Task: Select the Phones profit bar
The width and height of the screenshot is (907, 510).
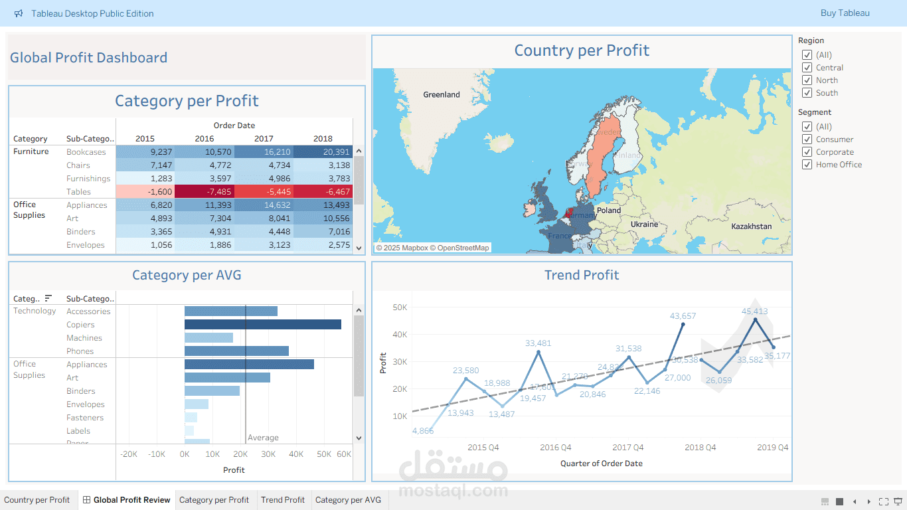Action: tap(236, 351)
